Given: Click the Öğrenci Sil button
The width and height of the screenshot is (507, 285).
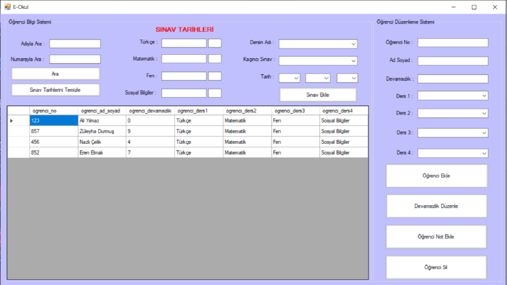Looking at the screenshot, I should pos(436,267).
